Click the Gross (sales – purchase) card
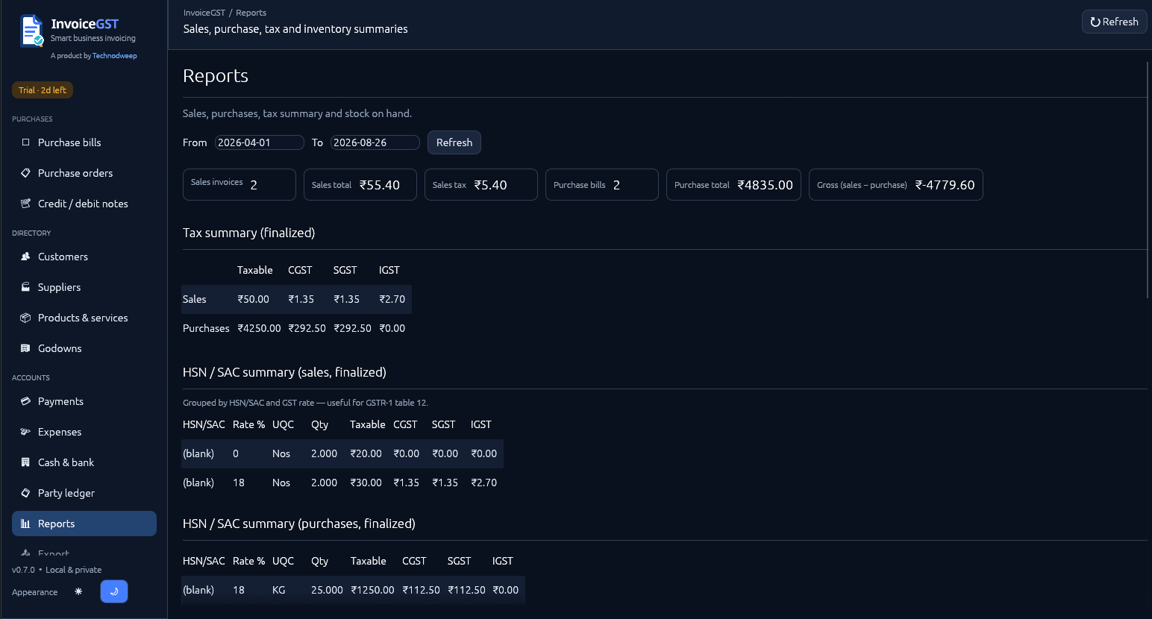The image size is (1152, 619). tap(896, 185)
